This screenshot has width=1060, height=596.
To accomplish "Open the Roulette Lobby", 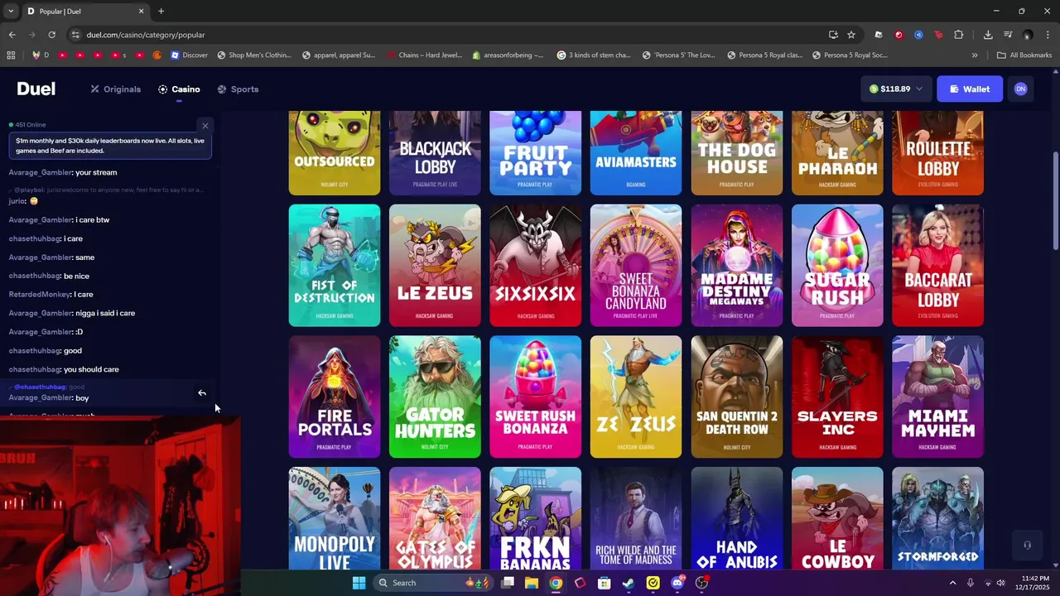I will point(938,153).
